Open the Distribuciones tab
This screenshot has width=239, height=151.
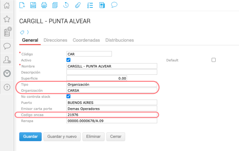click(120, 40)
